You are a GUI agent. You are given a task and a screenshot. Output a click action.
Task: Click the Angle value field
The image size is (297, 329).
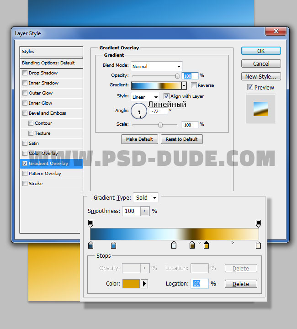pos(159,111)
